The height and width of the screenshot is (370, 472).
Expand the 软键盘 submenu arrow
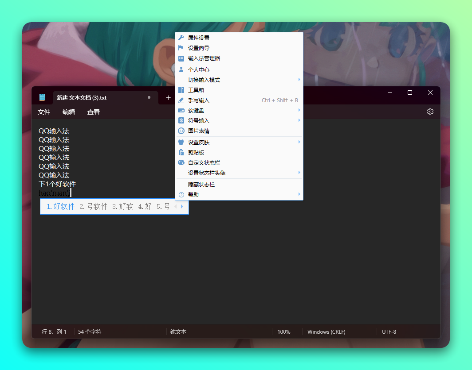tap(299, 110)
